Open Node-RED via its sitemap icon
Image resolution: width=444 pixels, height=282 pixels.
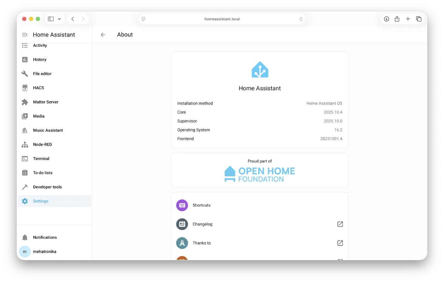tap(25, 145)
